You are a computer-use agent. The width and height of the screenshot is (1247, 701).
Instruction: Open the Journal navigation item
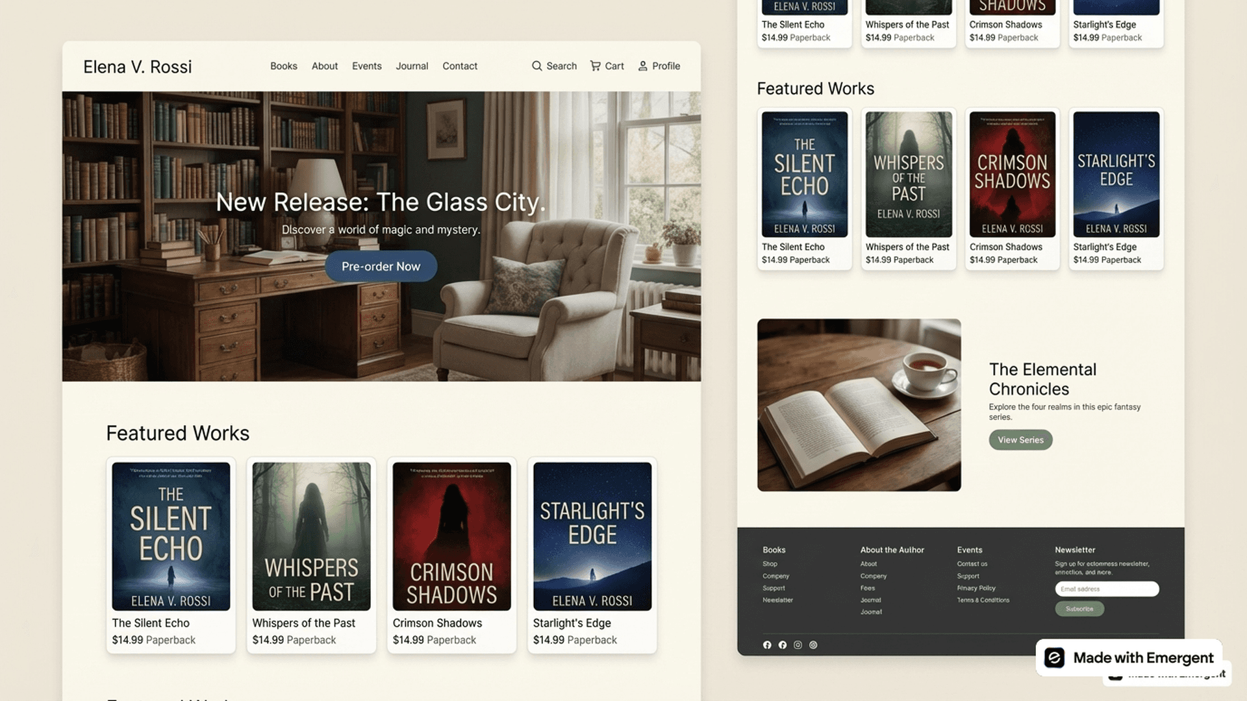(x=412, y=66)
